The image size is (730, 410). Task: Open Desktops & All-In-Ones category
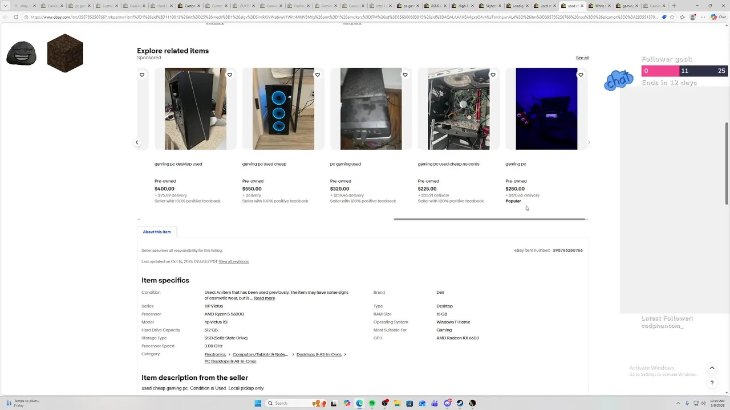319,354
